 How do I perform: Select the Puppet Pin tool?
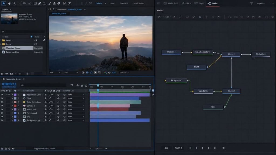[70, 3]
